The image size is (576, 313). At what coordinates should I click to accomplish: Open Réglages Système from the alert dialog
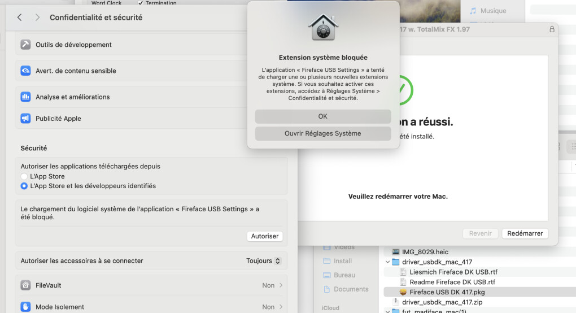pos(323,133)
